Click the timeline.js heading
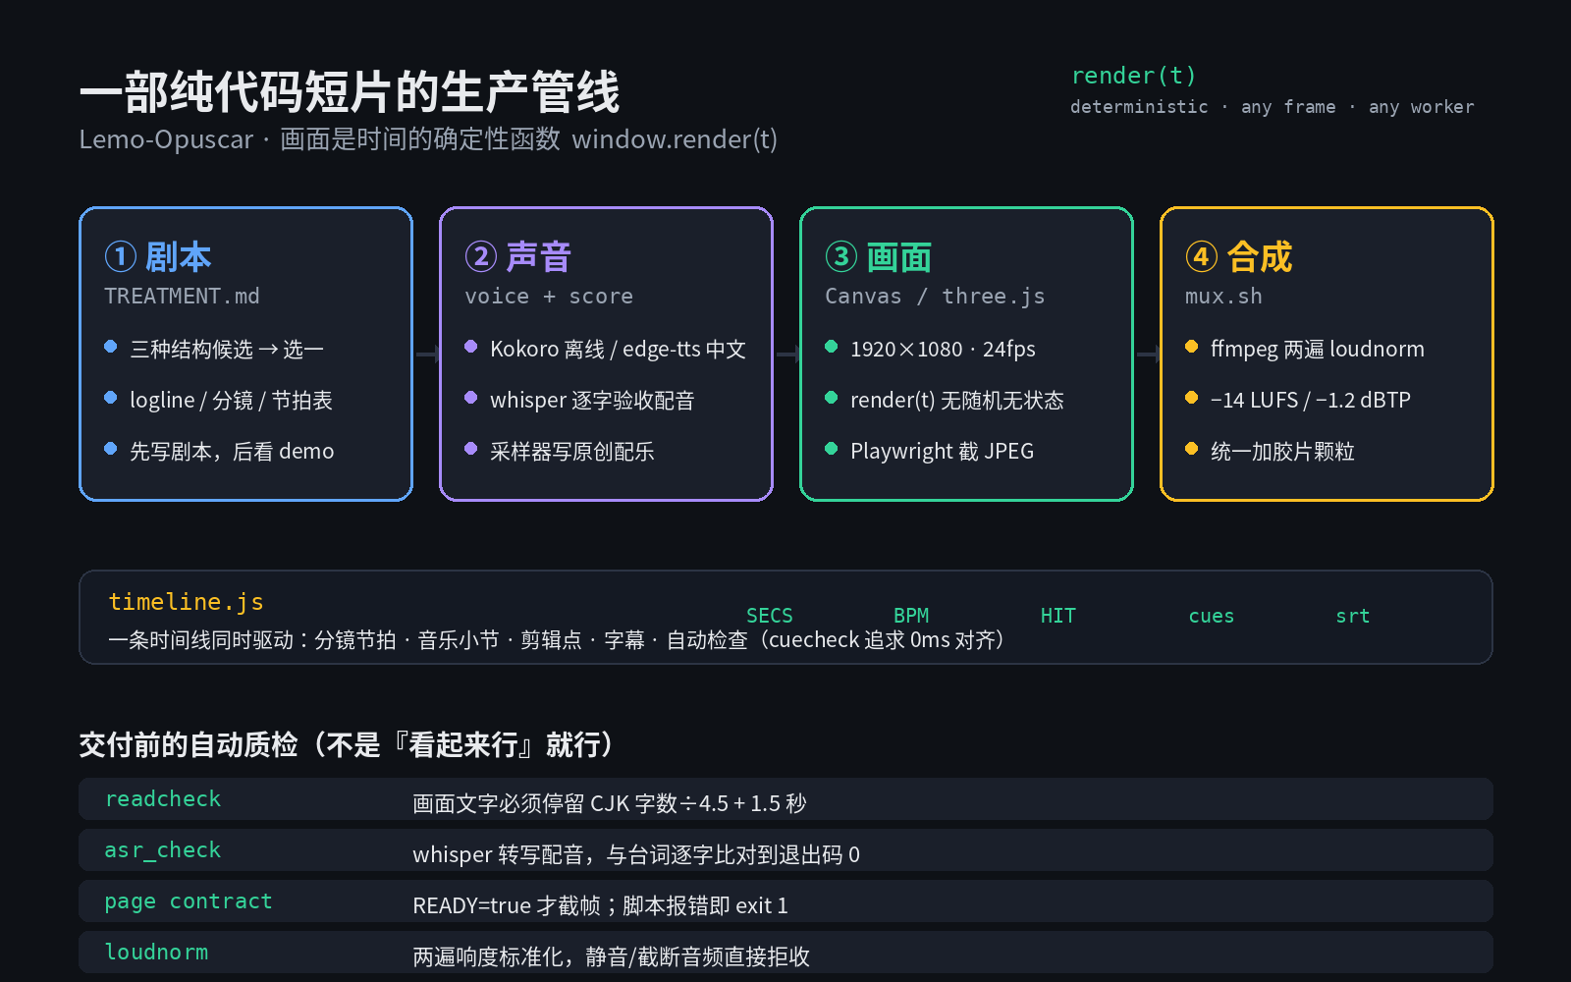The image size is (1571, 982). point(186,602)
